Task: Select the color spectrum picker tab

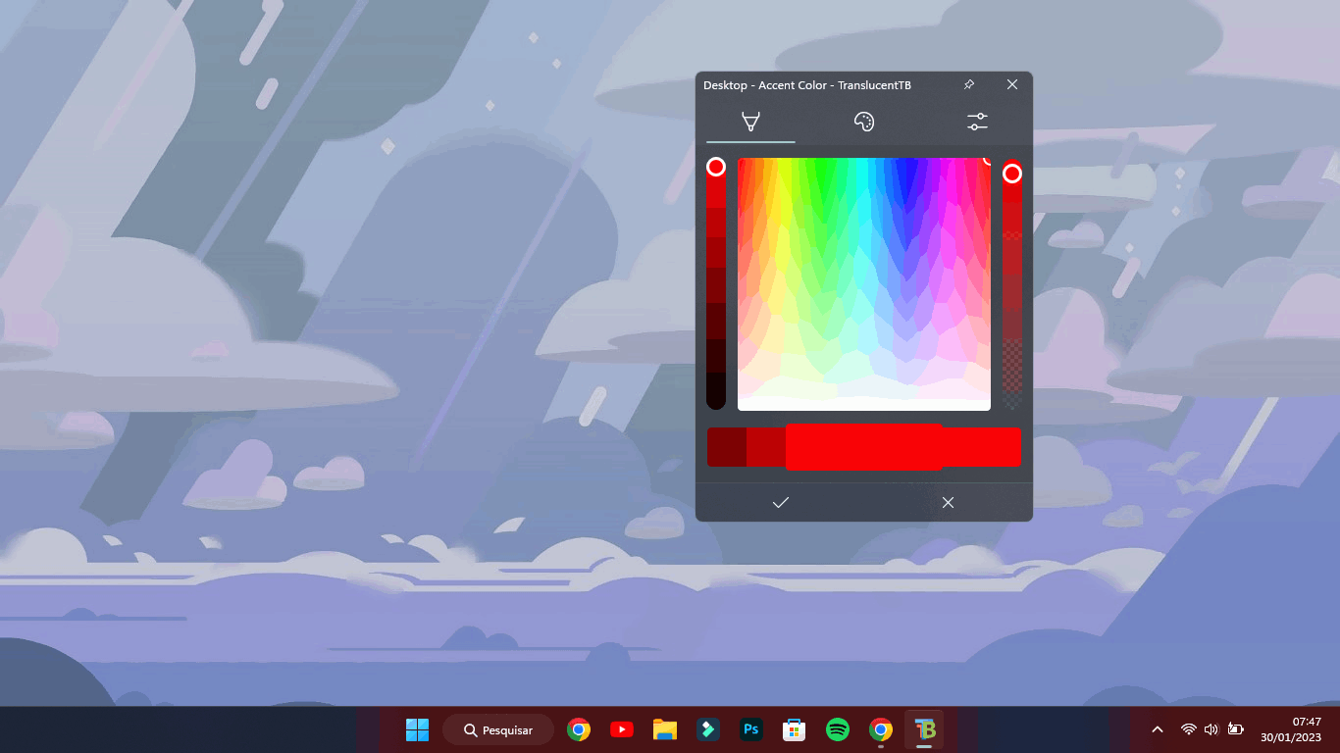Action: coord(750,122)
